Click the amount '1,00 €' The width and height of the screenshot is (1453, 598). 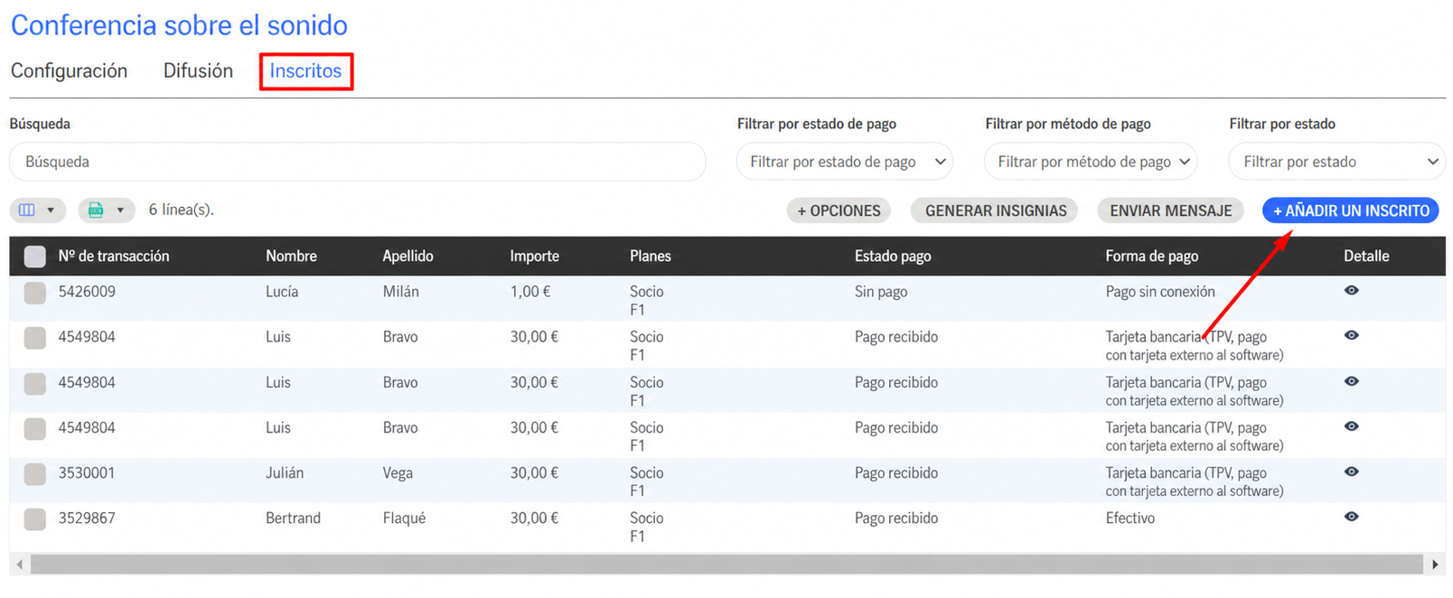pos(530,292)
